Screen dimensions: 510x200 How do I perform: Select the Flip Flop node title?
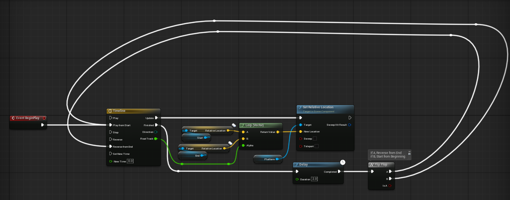coord(381,165)
